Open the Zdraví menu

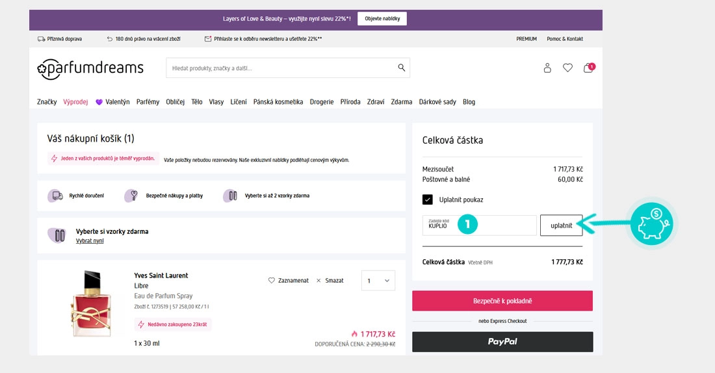(x=376, y=101)
